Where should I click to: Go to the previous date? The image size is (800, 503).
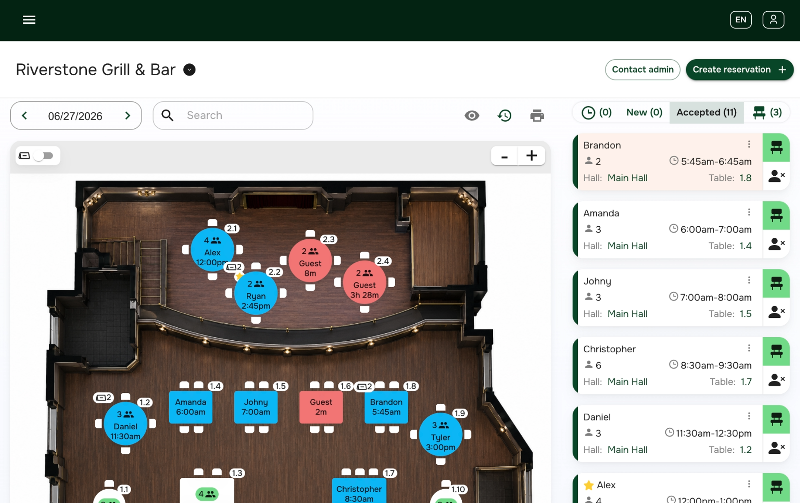(x=25, y=116)
